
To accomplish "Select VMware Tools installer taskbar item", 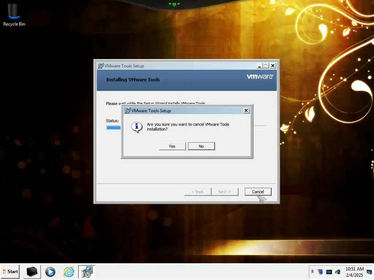I will [87, 272].
